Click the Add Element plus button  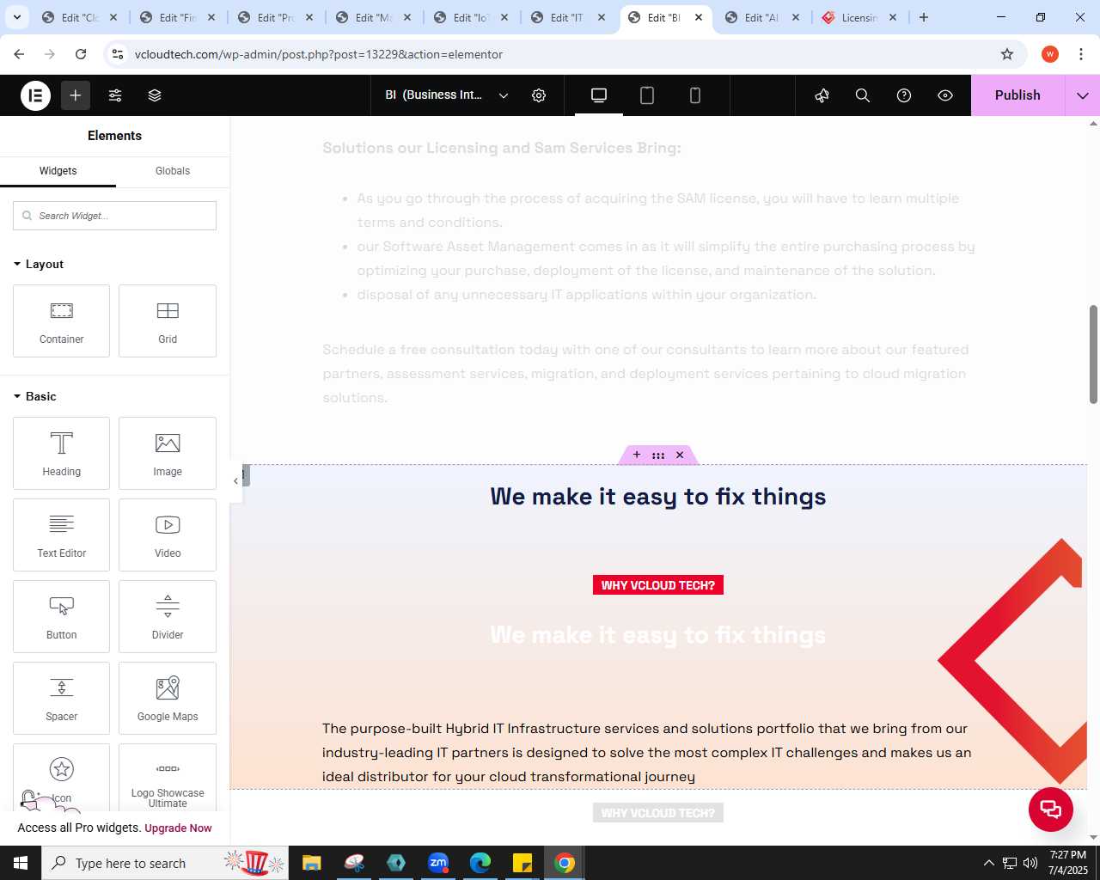click(x=76, y=95)
